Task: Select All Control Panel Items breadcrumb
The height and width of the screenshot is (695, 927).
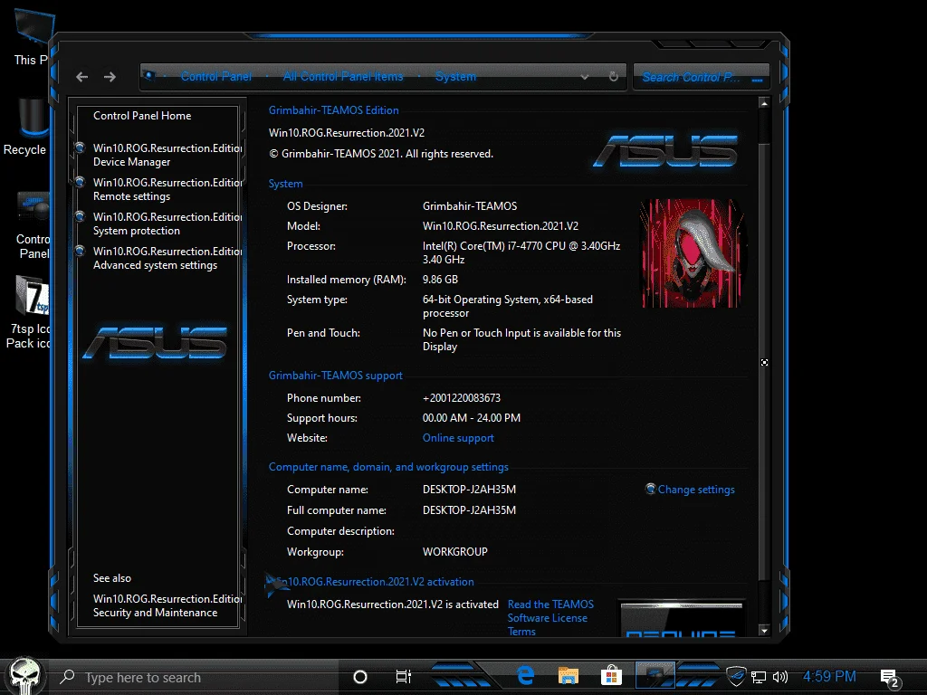Action: (x=343, y=76)
